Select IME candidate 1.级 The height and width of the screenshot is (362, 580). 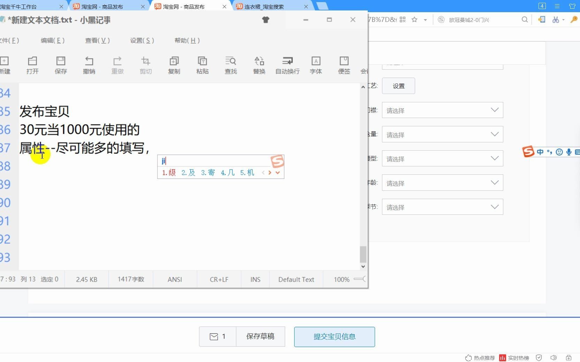(169, 173)
